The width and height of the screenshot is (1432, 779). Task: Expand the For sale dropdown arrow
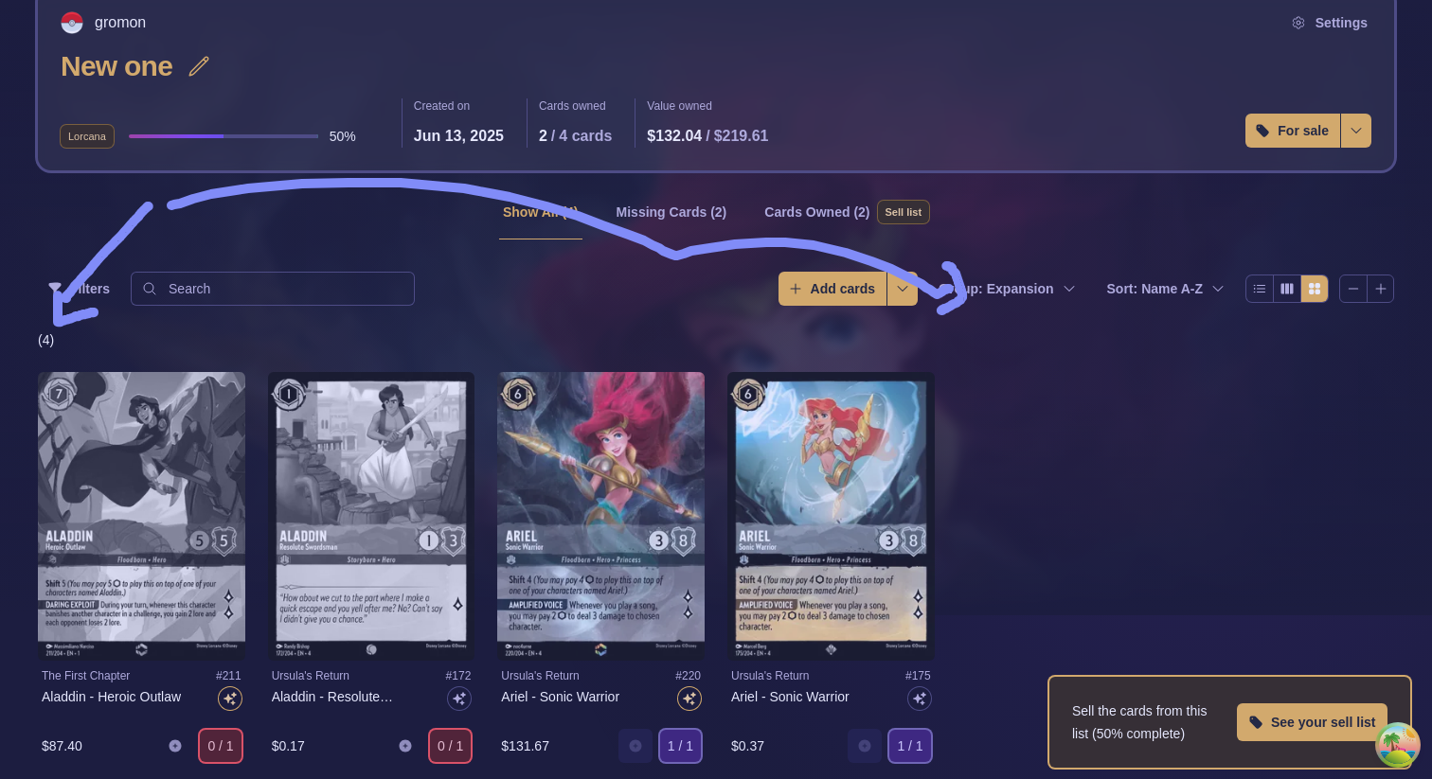(x=1356, y=131)
